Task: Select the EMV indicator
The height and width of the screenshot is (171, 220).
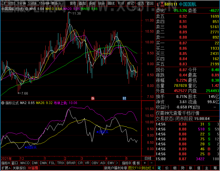Action: (111, 163)
